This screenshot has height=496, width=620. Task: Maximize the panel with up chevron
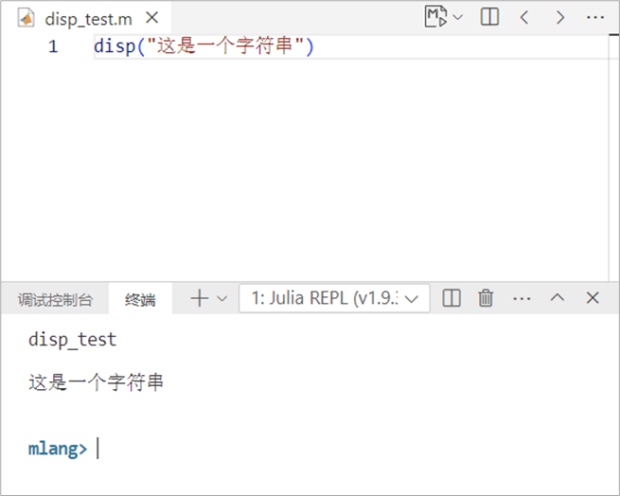[x=558, y=297]
